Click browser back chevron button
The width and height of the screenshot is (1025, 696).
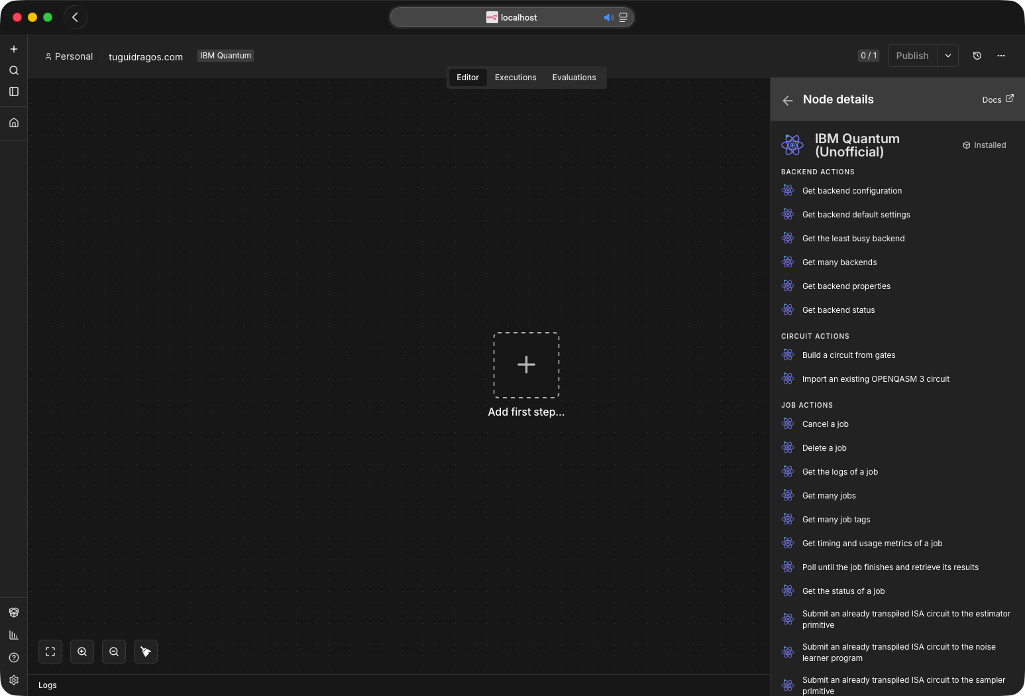click(75, 17)
